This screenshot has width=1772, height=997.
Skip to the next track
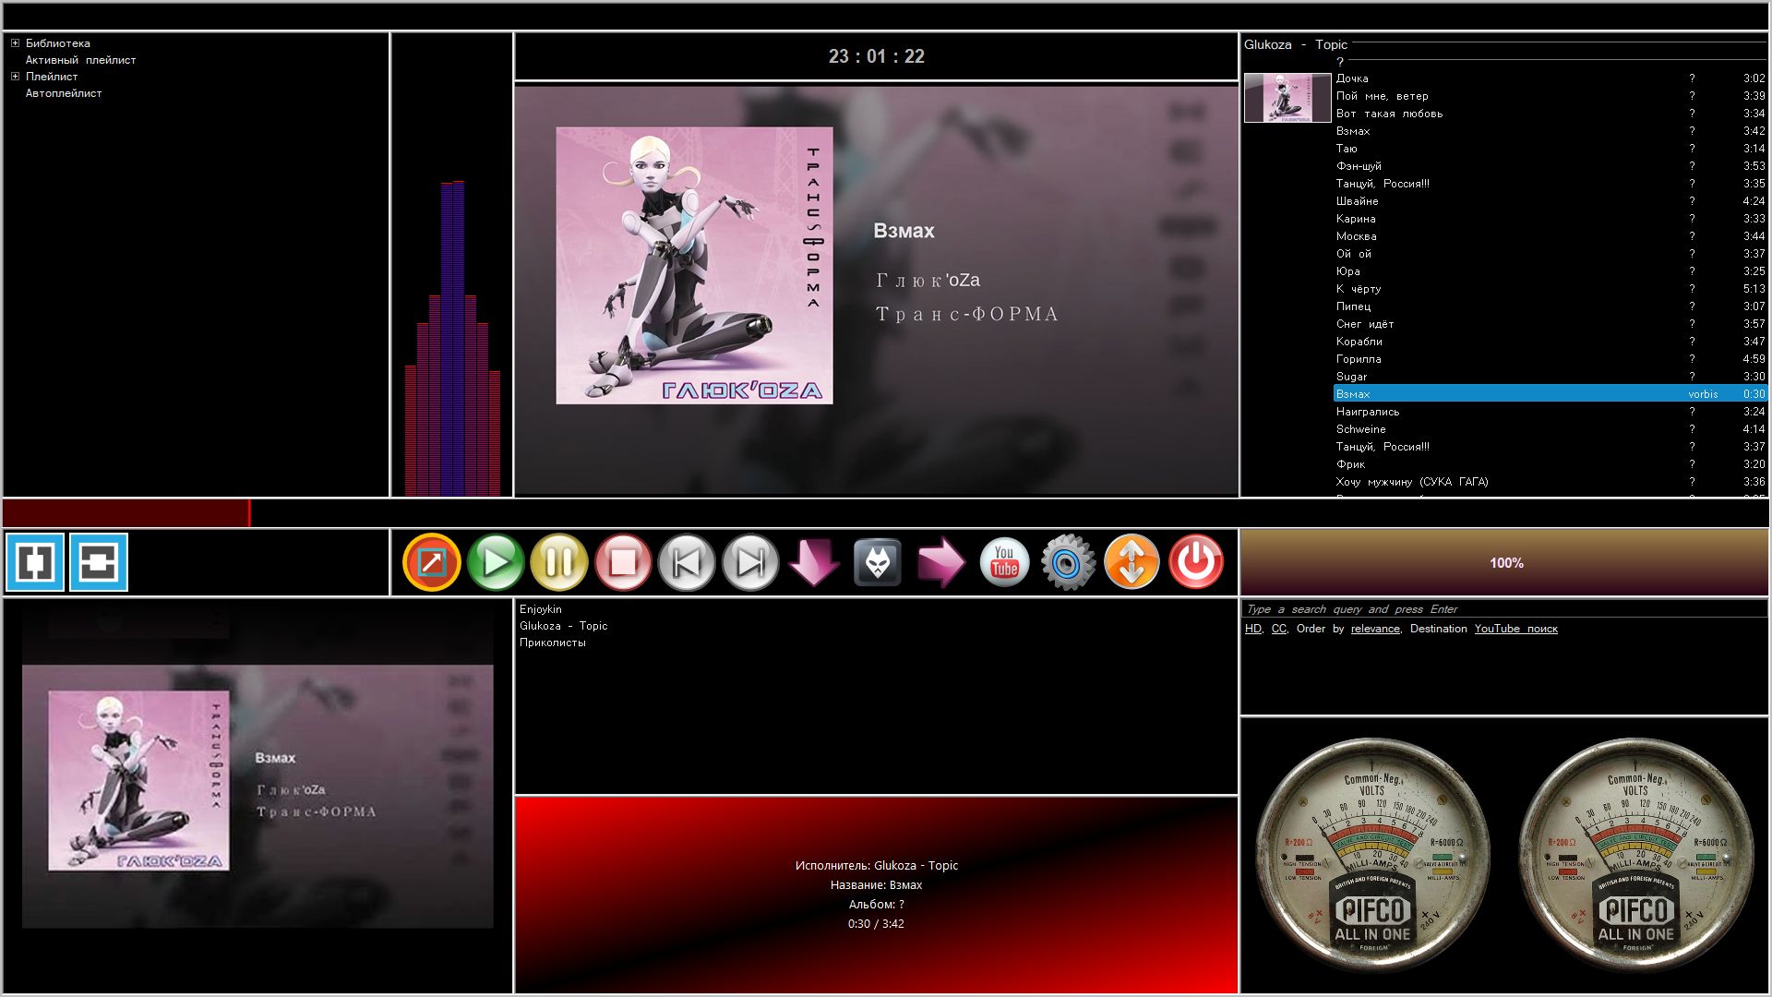(750, 562)
